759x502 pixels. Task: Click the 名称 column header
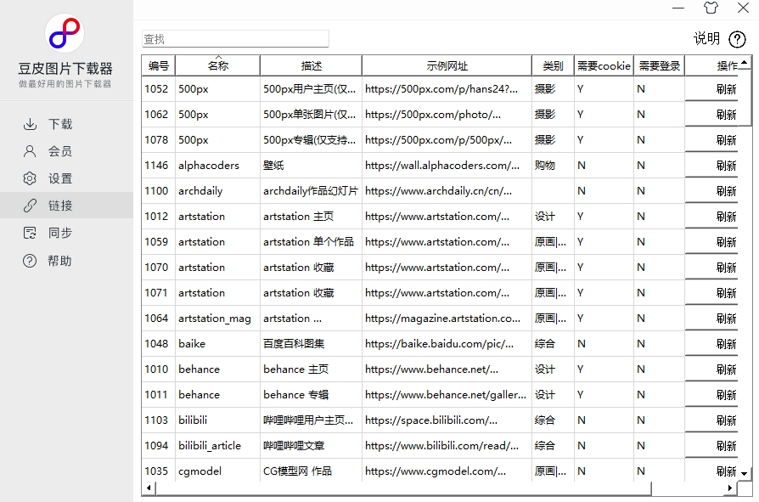click(x=216, y=65)
